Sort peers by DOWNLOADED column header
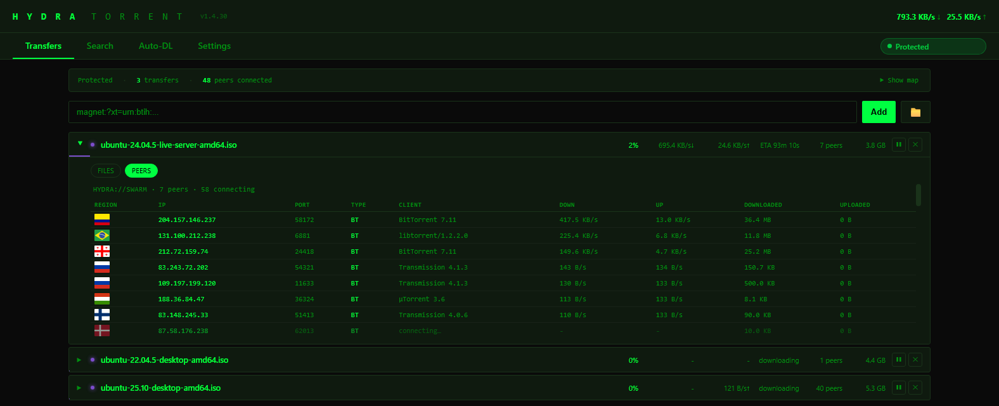The height and width of the screenshot is (406, 999). [763, 205]
